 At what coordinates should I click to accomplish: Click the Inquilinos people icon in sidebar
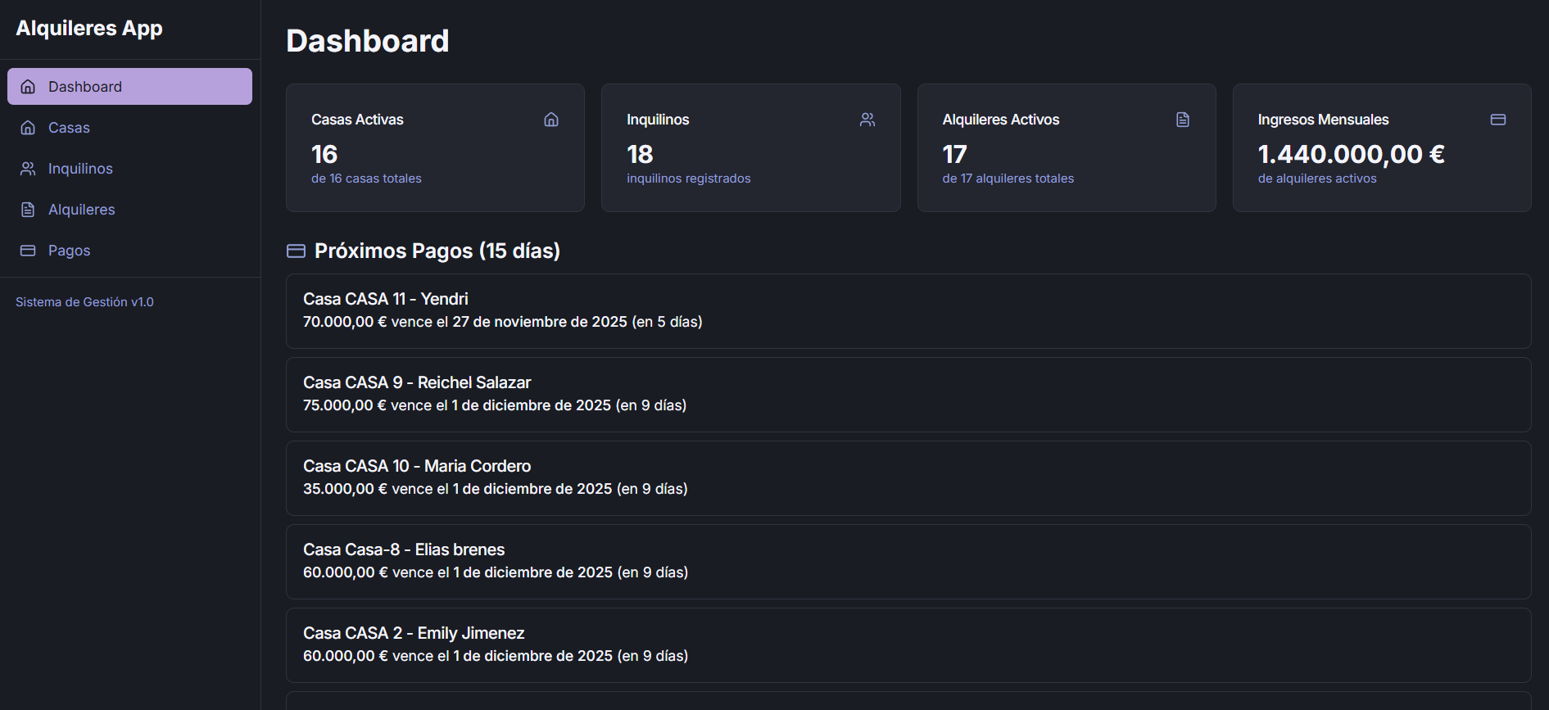click(x=28, y=169)
